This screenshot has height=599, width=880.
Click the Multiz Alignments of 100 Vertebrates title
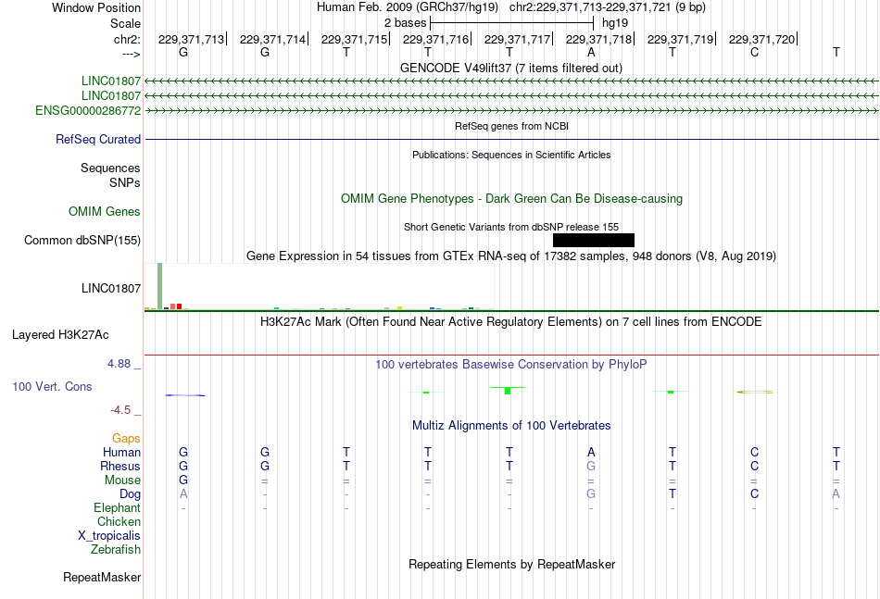pyautogui.click(x=511, y=426)
